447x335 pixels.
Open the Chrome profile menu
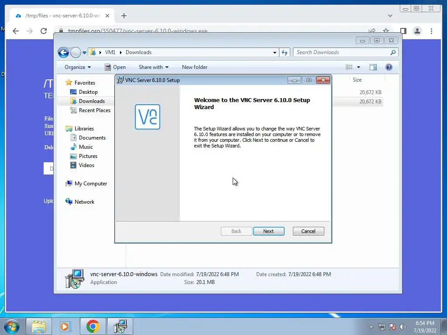[417, 31]
